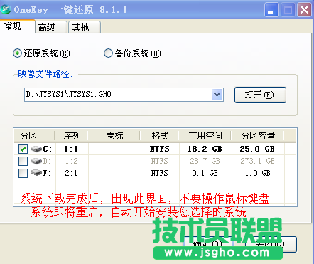The height and width of the screenshot is (264, 314).
Task: Click the 可用空间 column header
Action: point(205,136)
